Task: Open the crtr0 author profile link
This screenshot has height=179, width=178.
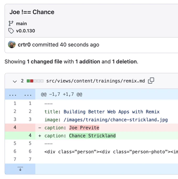Action: click(24, 45)
